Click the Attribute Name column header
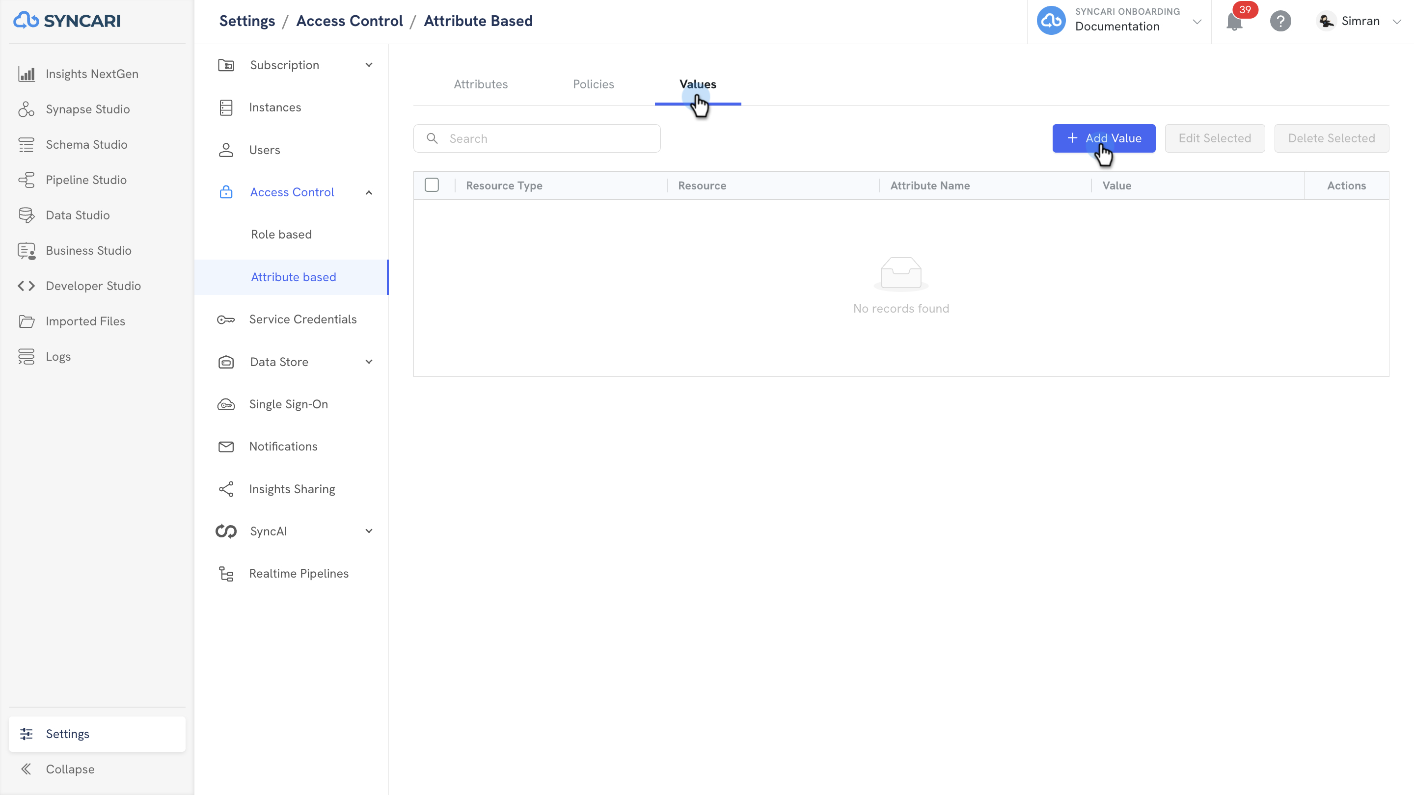This screenshot has width=1414, height=795. point(930,186)
